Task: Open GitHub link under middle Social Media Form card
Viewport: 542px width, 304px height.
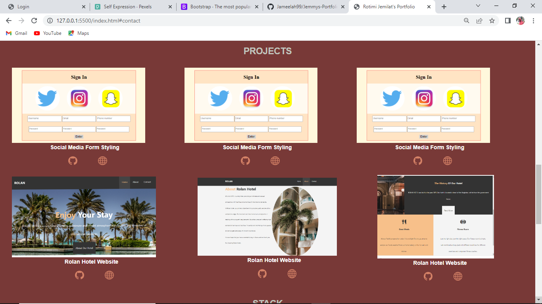Action: [x=245, y=161]
